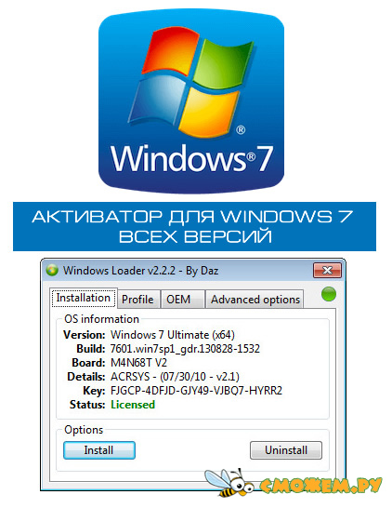
Task: Click the bee mascot icon
Action: [x=230, y=483]
